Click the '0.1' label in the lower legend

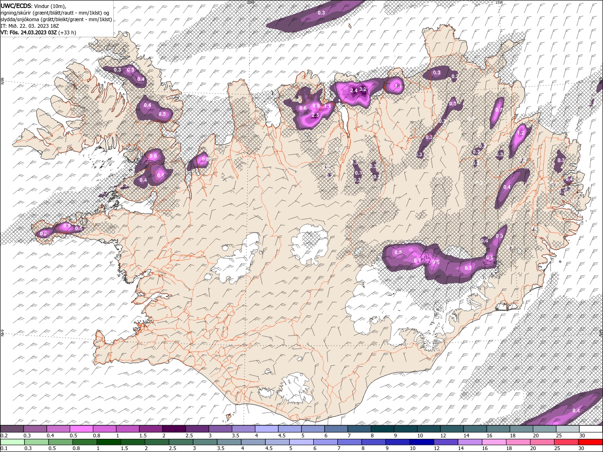(4, 448)
